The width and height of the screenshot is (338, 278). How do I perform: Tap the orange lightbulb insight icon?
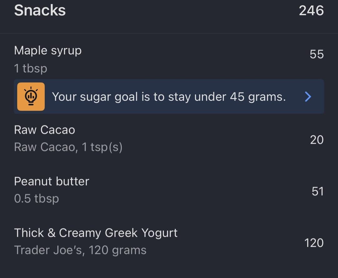[x=31, y=96]
